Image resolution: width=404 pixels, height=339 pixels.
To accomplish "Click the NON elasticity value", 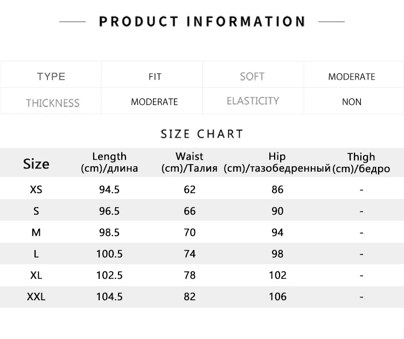I will [x=352, y=102].
